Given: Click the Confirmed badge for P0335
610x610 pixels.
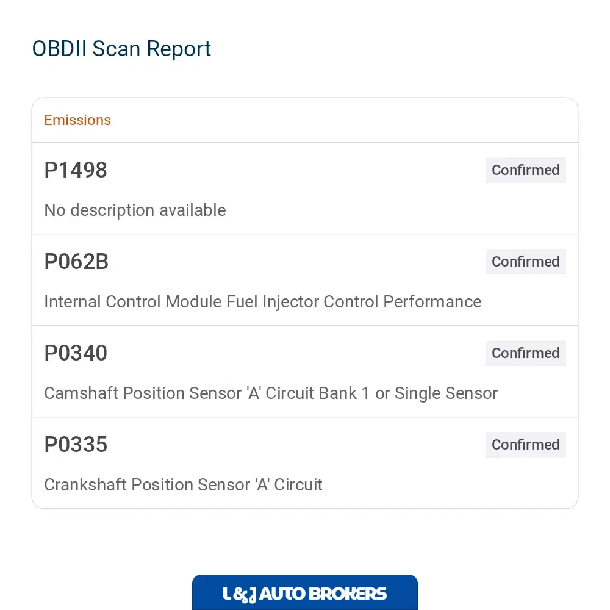Looking at the screenshot, I should coord(525,445).
